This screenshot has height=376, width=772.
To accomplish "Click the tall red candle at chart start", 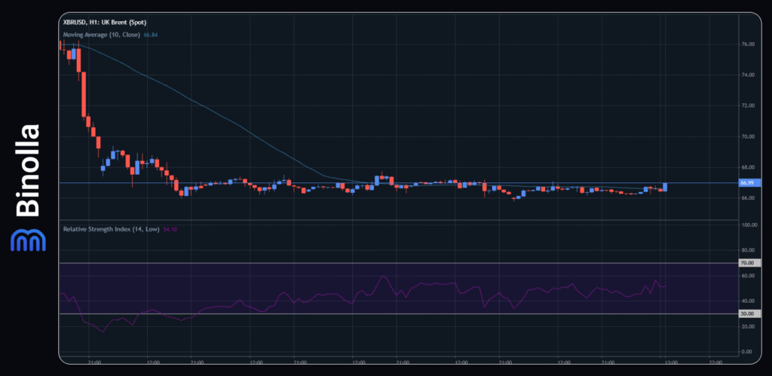I will [x=84, y=94].
